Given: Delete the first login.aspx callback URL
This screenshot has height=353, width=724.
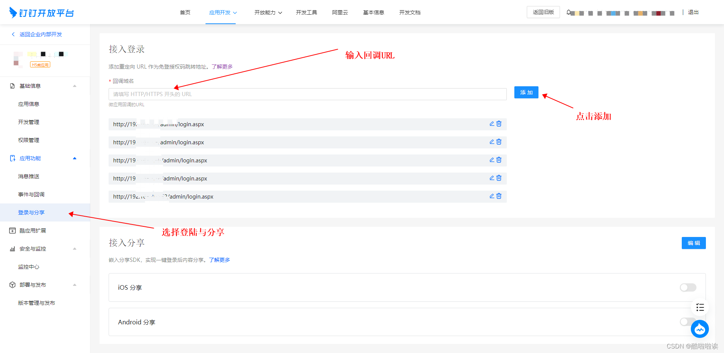Looking at the screenshot, I should click(x=499, y=124).
